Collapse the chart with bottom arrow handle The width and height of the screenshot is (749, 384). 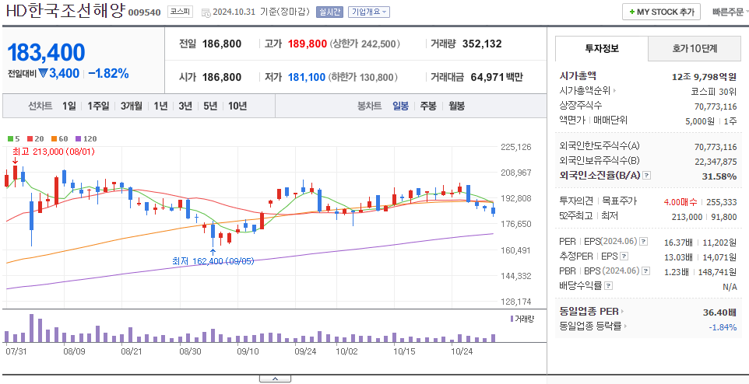(x=275, y=379)
